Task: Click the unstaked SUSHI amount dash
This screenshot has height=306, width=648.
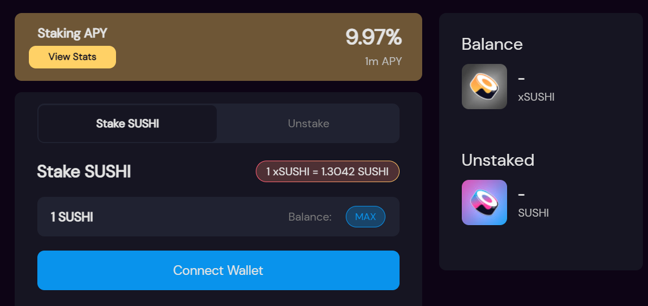Action: (522, 195)
